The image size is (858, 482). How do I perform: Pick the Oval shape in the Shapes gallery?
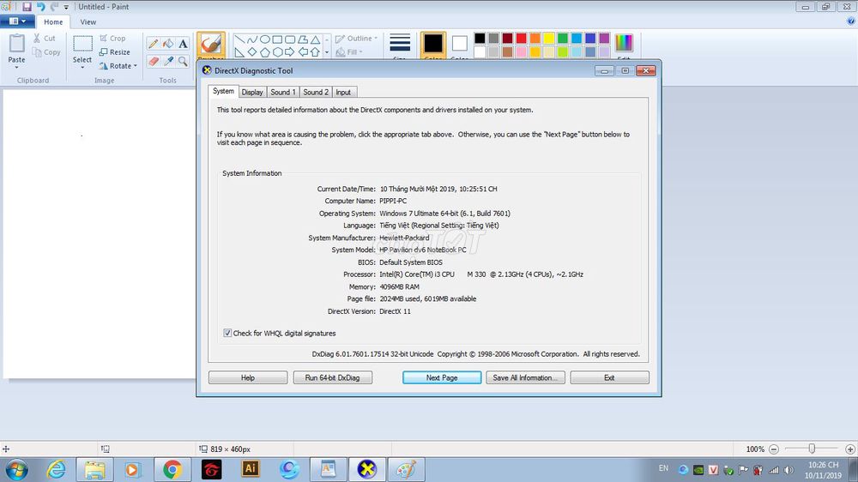click(x=265, y=39)
